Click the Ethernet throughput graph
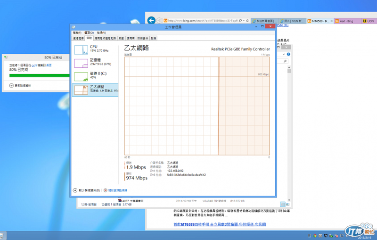Viewport: 377px width, 240px height. pos(197,106)
